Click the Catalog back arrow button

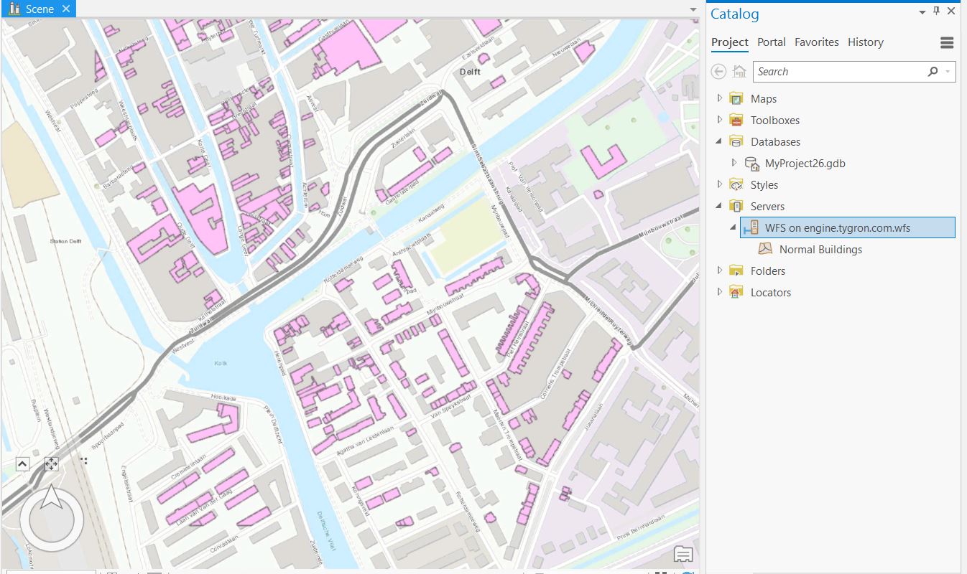[x=718, y=72]
